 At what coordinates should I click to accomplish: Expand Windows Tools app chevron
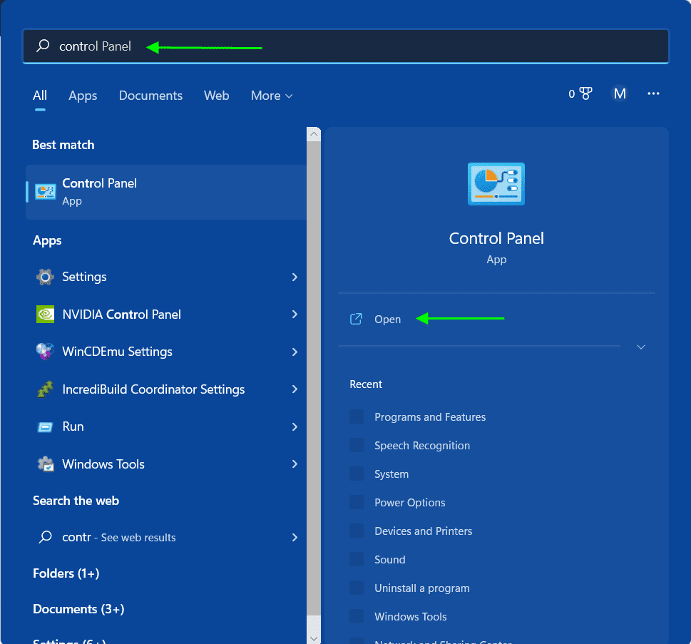pyautogui.click(x=295, y=464)
